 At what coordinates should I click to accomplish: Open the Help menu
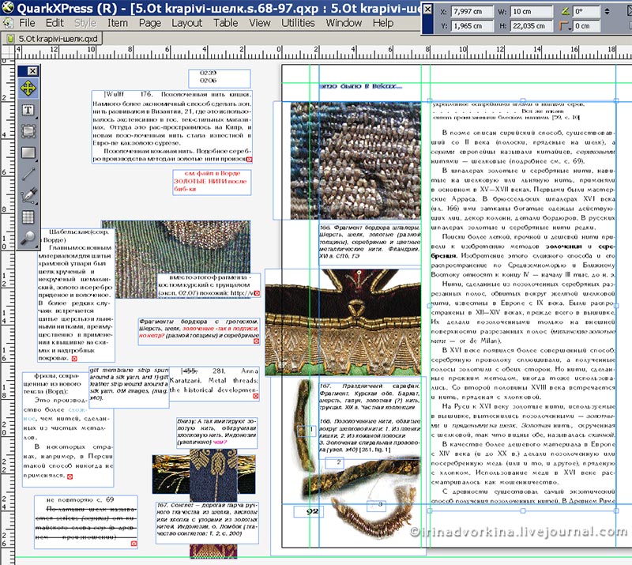pyautogui.click(x=383, y=23)
